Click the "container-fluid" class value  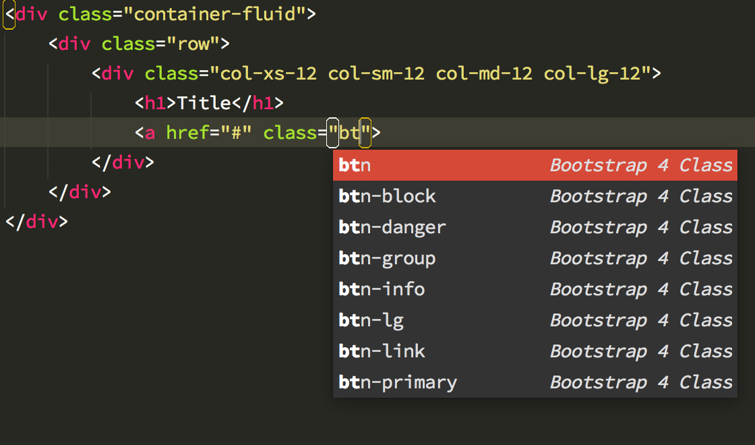[x=214, y=14]
